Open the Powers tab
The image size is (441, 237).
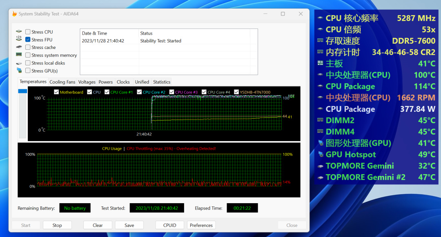point(105,82)
